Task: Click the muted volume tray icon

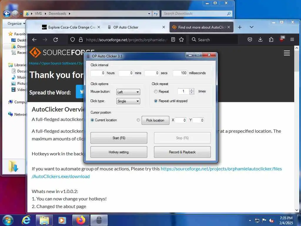Action: point(271,221)
